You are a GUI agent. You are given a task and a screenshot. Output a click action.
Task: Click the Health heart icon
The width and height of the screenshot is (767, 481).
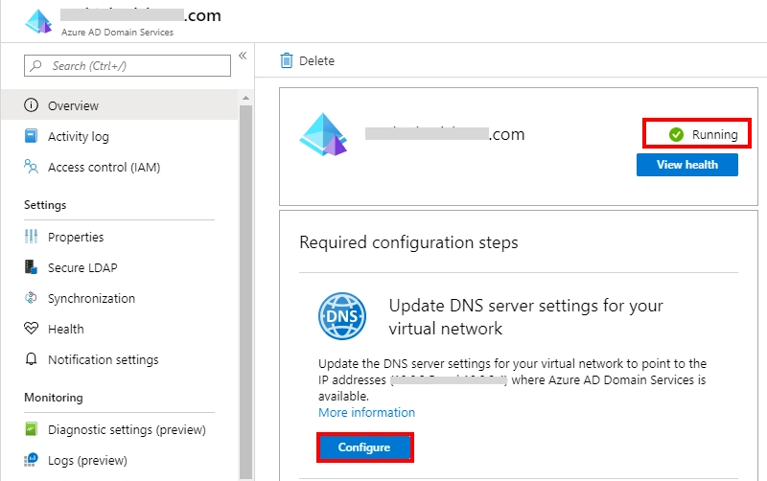tap(31, 328)
